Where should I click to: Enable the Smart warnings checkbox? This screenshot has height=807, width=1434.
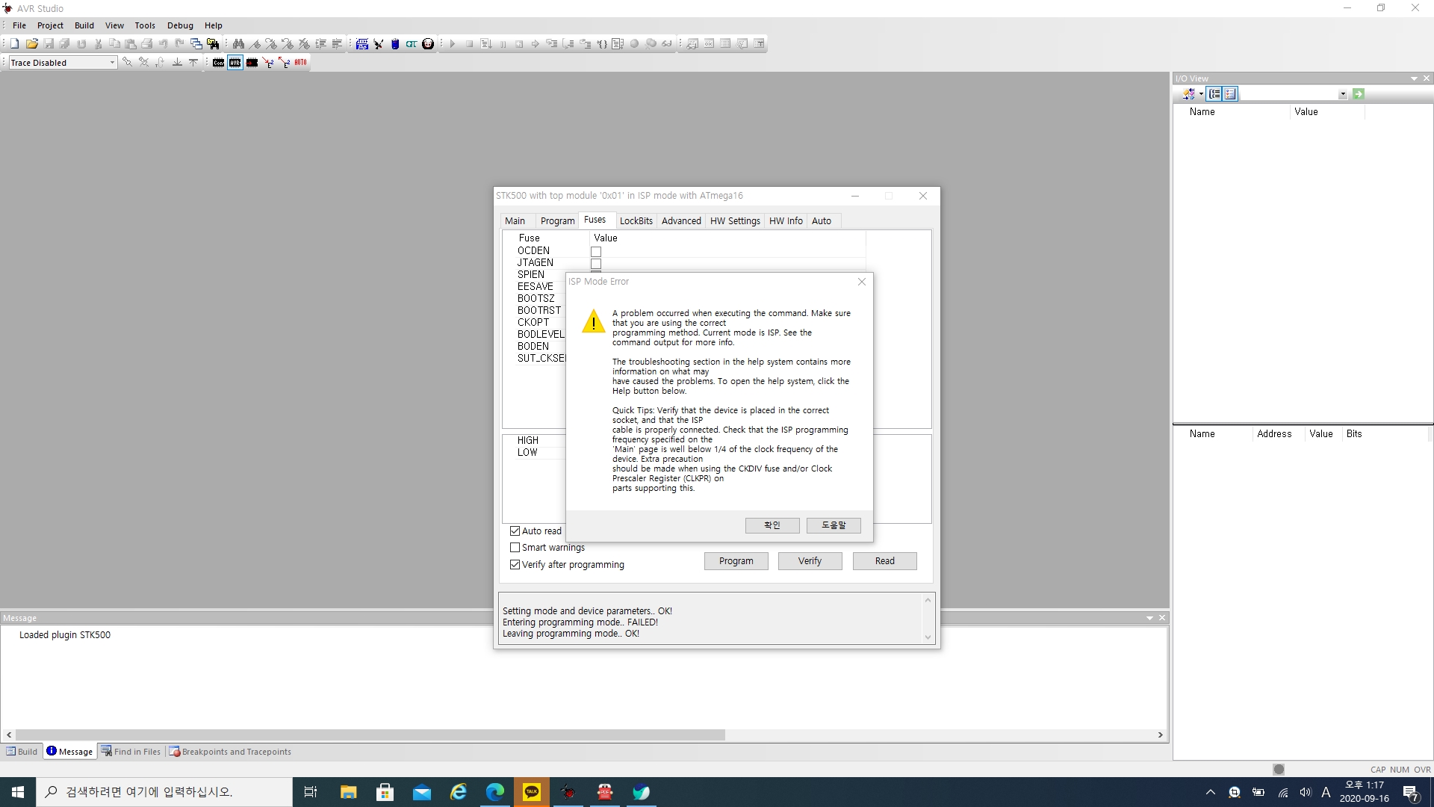pyautogui.click(x=515, y=548)
